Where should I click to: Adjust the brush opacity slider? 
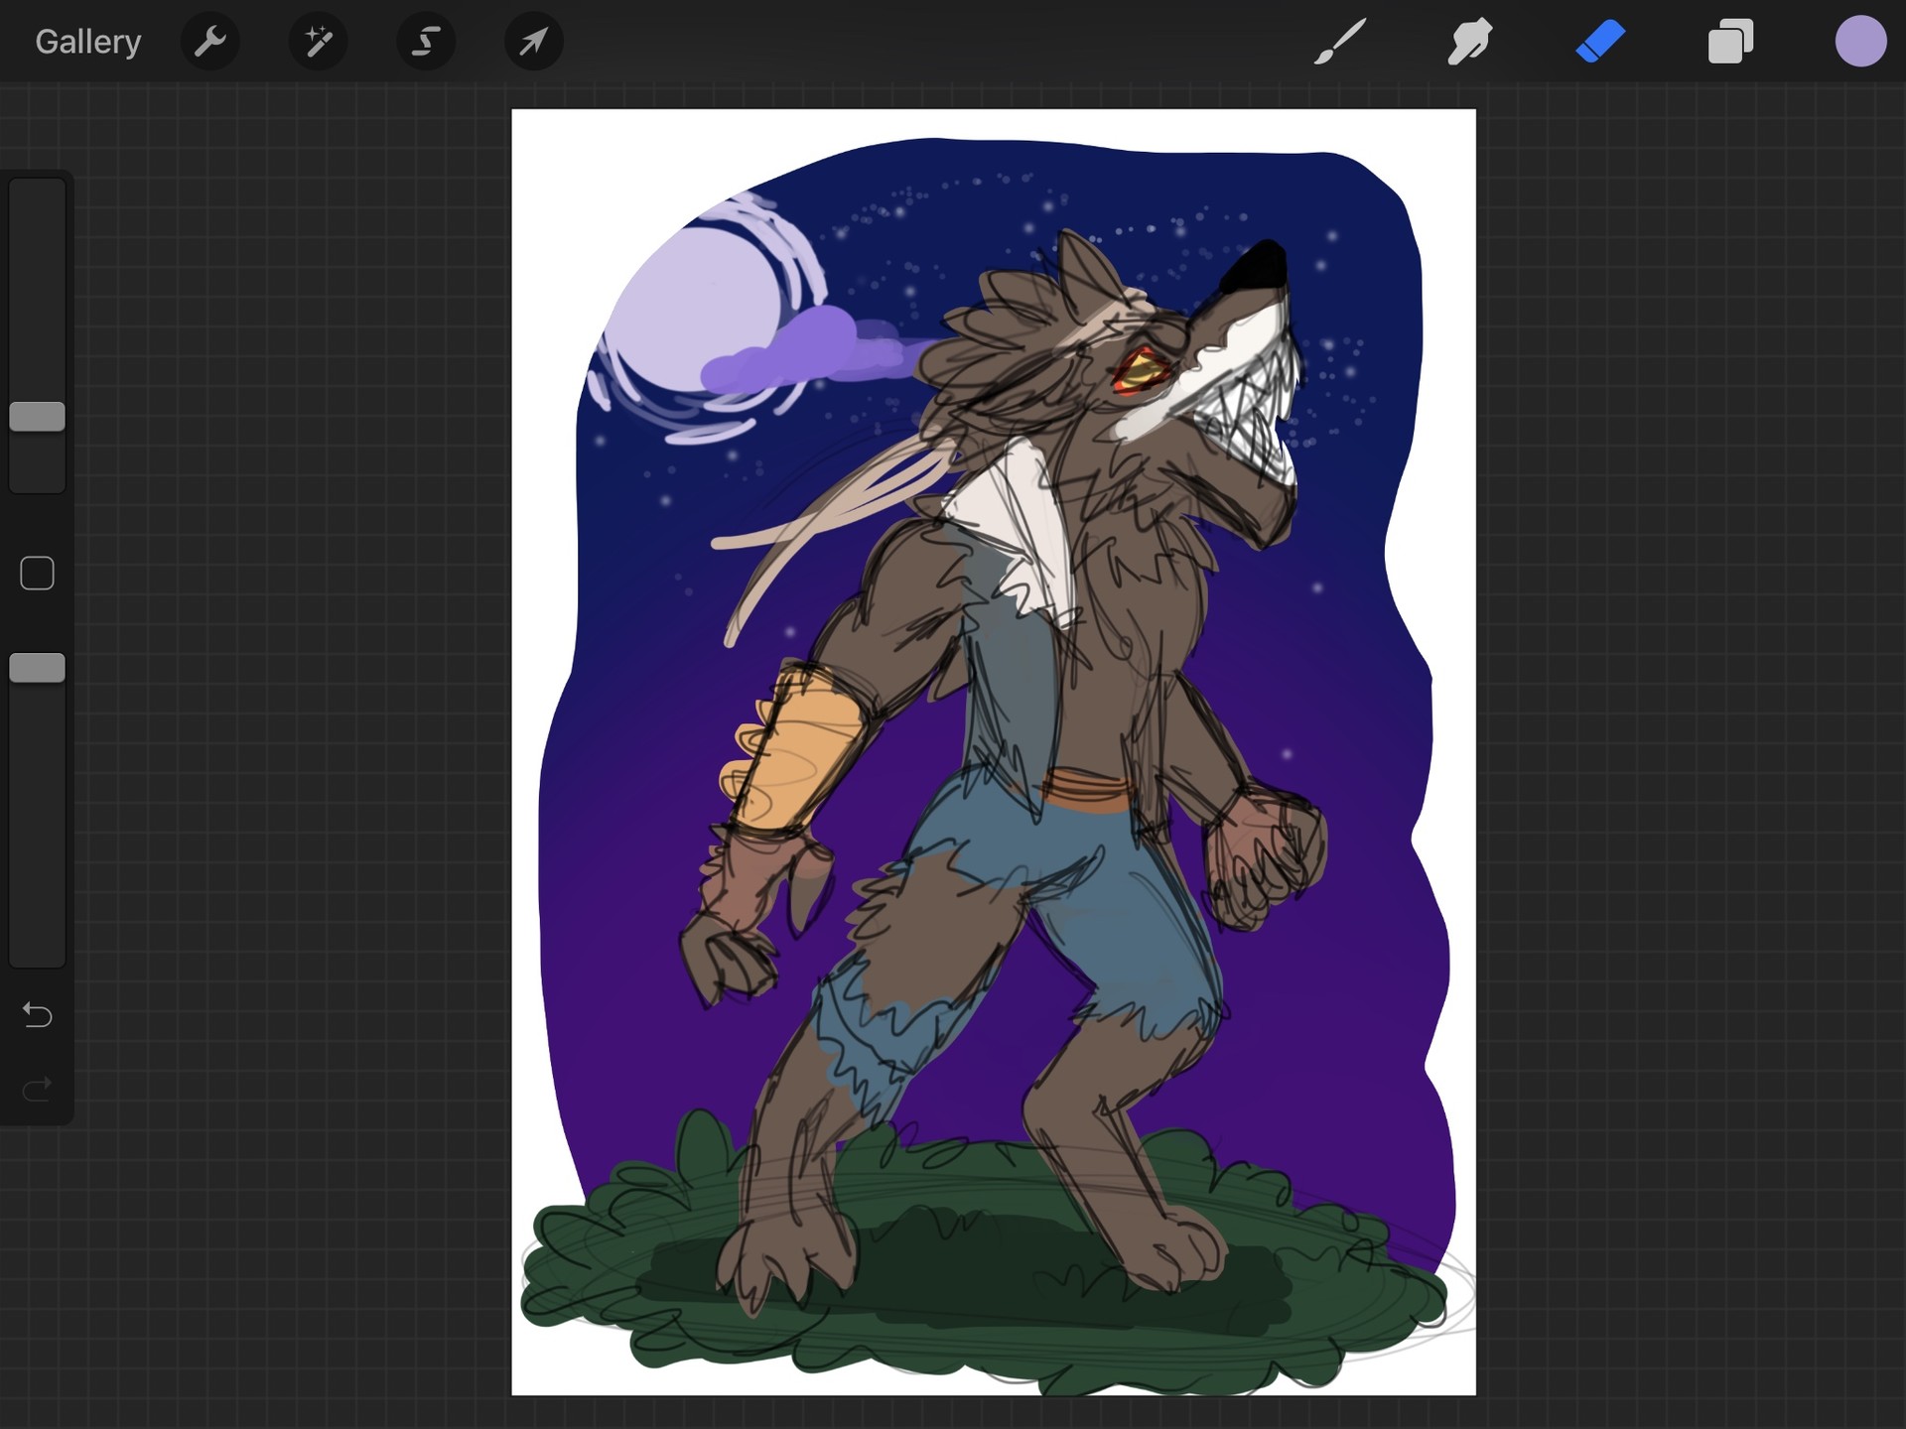point(37,668)
